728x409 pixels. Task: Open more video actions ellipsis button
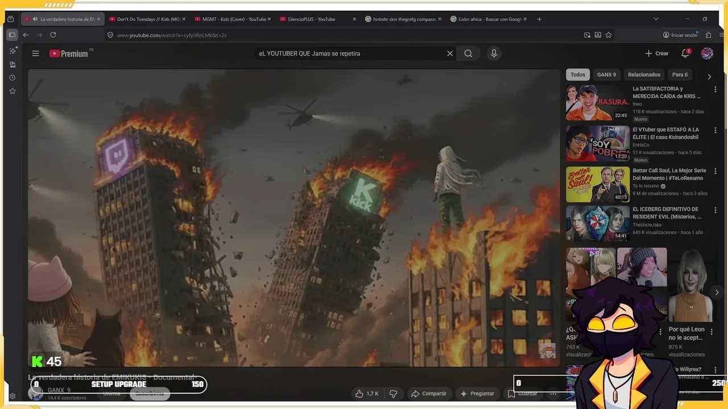point(553,393)
